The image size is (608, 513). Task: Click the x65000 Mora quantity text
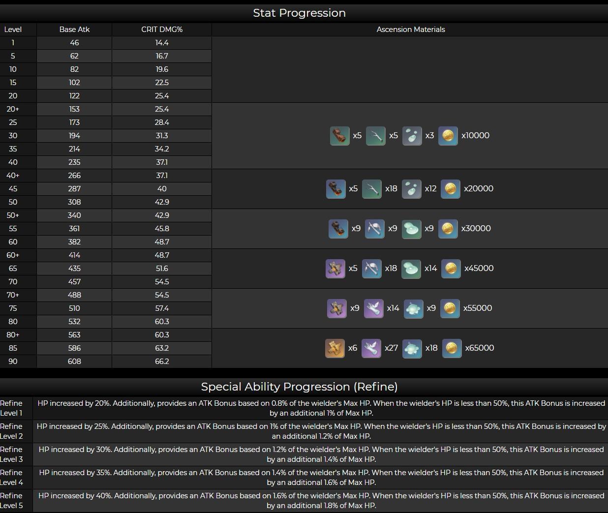coord(480,348)
